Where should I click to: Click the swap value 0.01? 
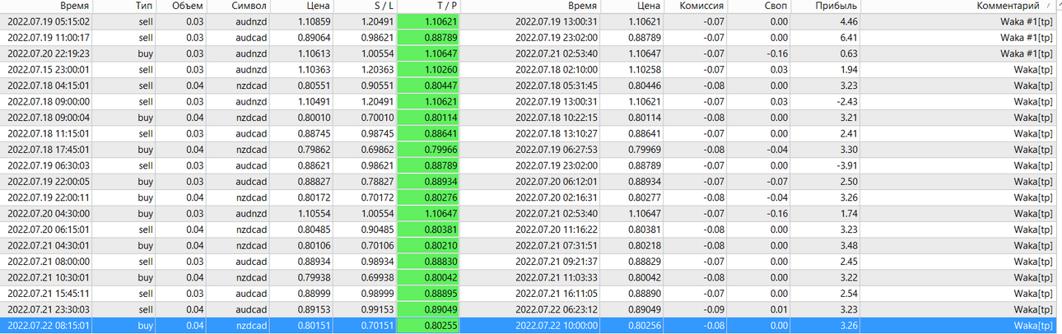tap(778, 310)
